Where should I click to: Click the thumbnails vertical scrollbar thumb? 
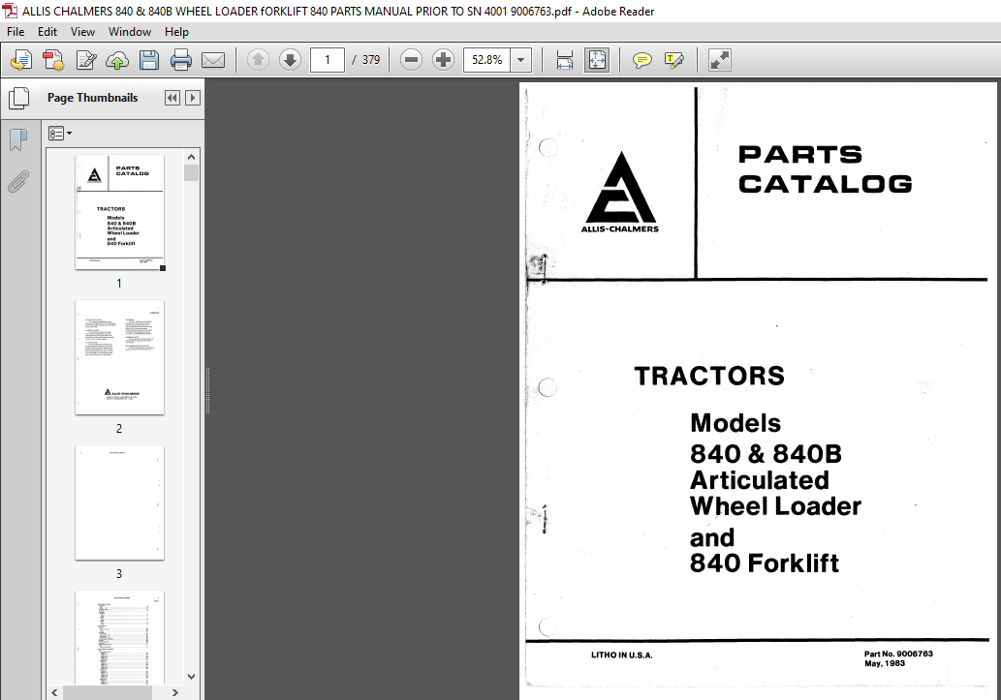tap(192, 173)
